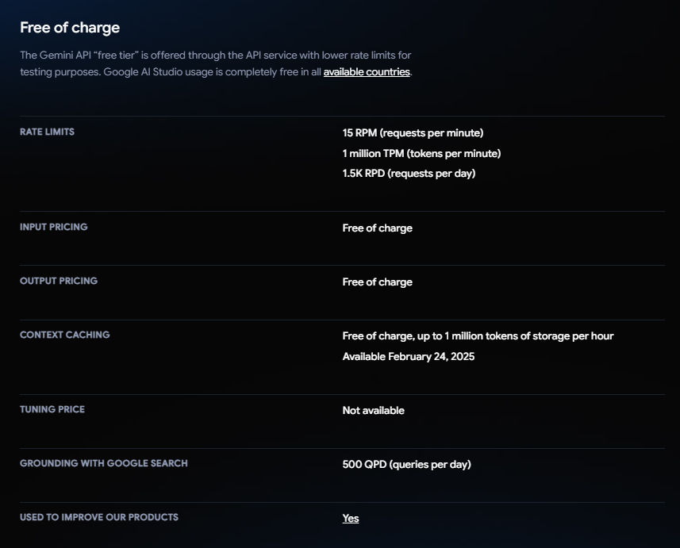Open the available countries link

(x=367, y=72)
